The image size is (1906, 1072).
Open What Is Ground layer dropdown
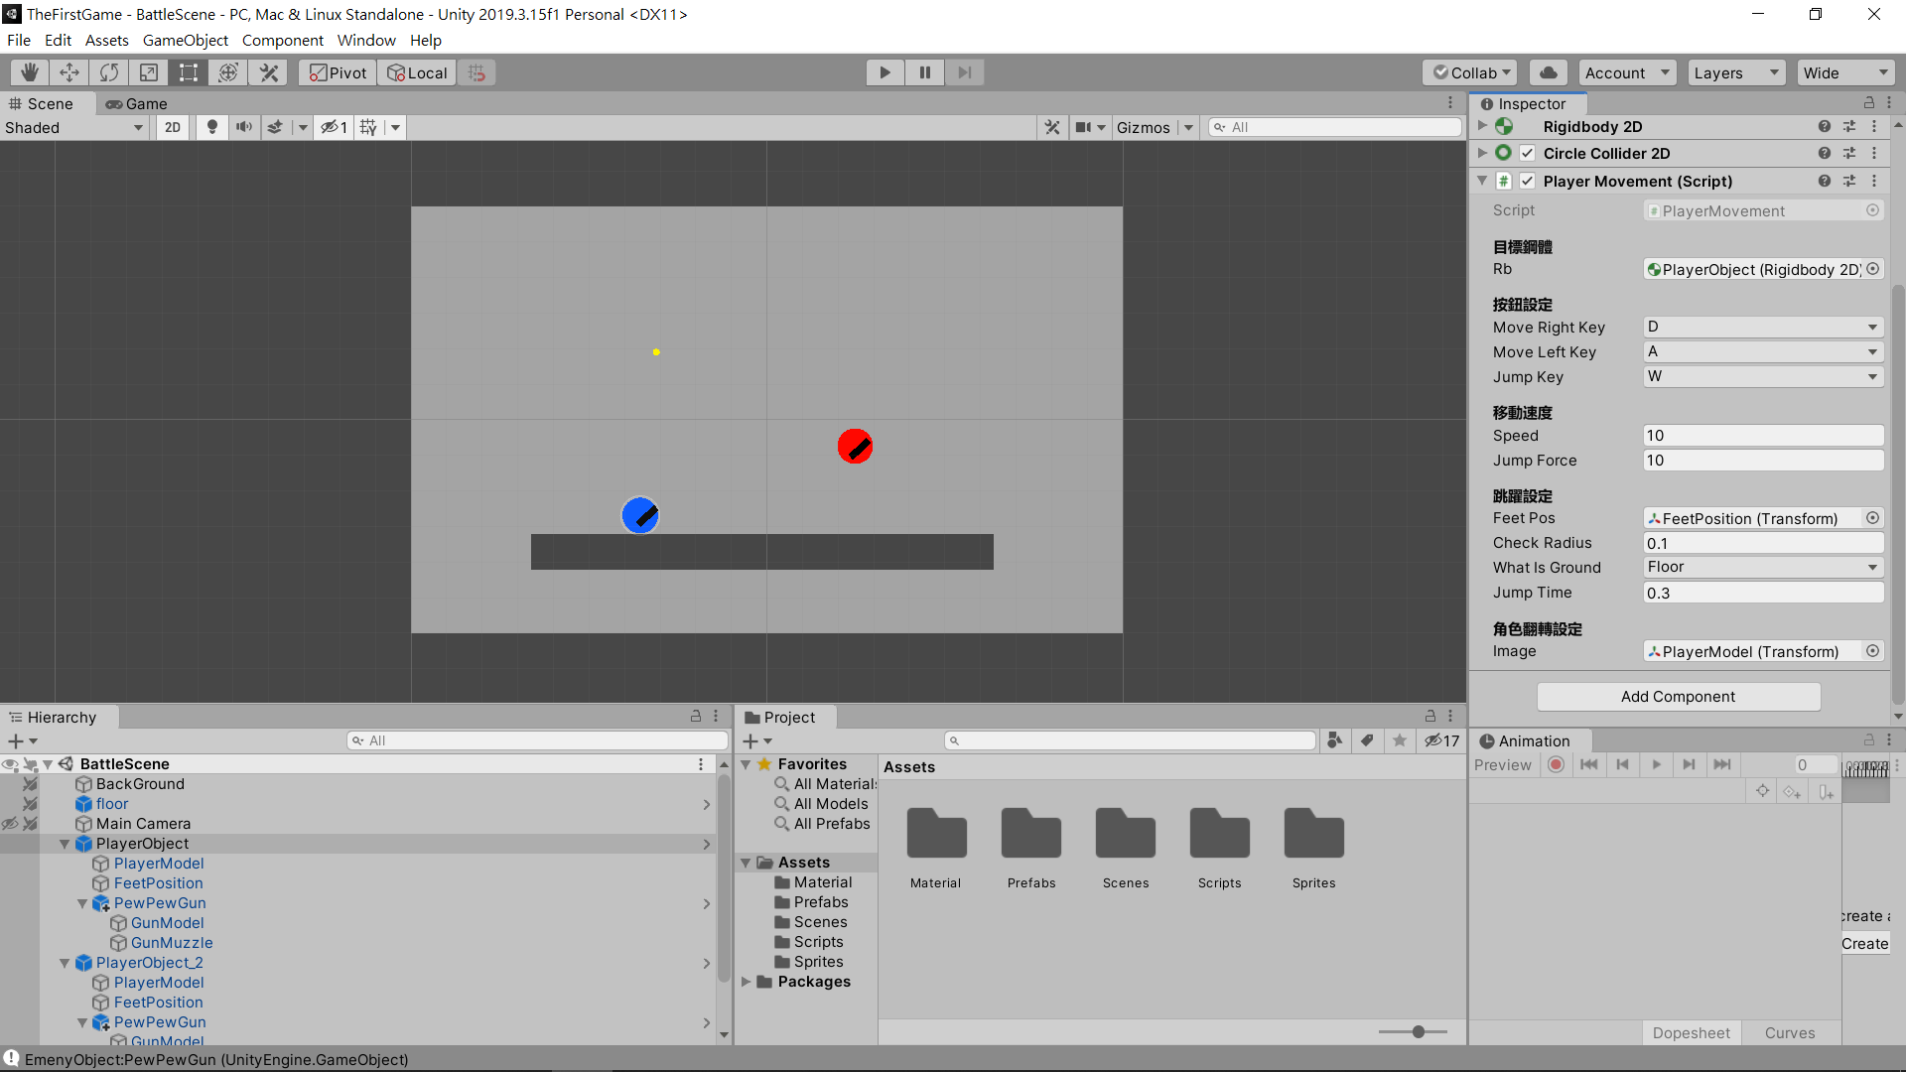tap(1763, 567)
